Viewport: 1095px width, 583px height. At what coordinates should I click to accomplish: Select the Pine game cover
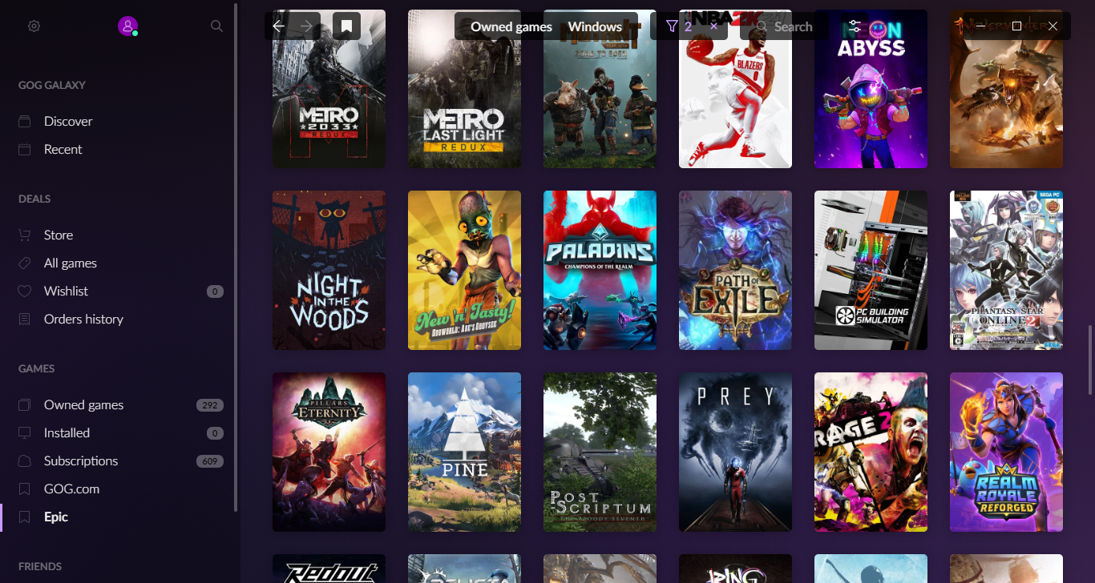(x=464, y=452)
